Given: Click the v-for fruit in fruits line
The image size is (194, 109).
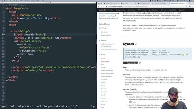Looking at the screenshot, I should [35, 48].
